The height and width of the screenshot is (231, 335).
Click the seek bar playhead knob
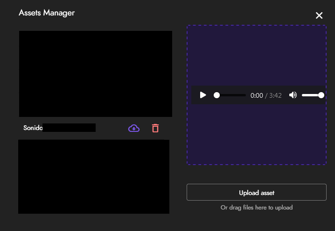coord(216,95)
